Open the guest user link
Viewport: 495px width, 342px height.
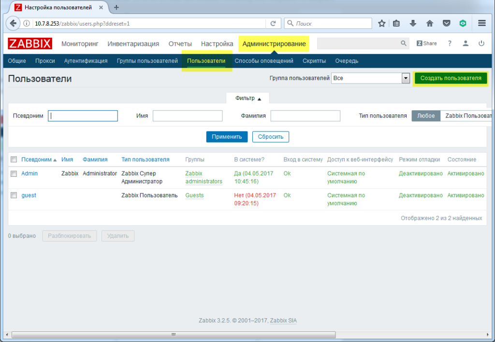pos(29,195)
